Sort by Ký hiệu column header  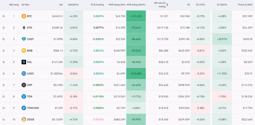(25, 5)
